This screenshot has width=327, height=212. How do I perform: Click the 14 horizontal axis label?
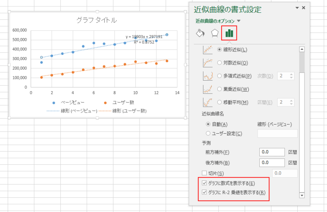pos(177,93)
